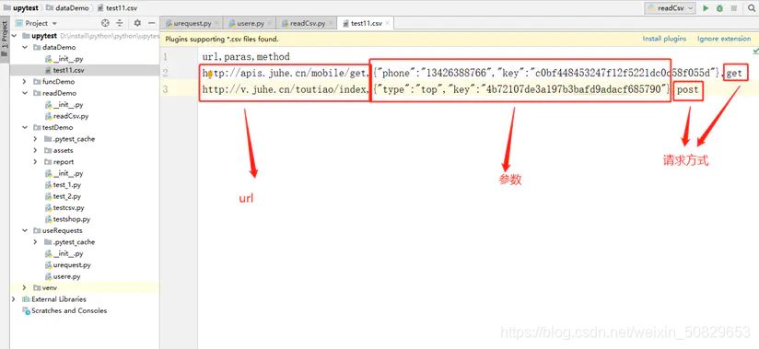This screenshot has height=349, width=759.
Task: Expand the funcDemo folder
Action: coord(24,82)
